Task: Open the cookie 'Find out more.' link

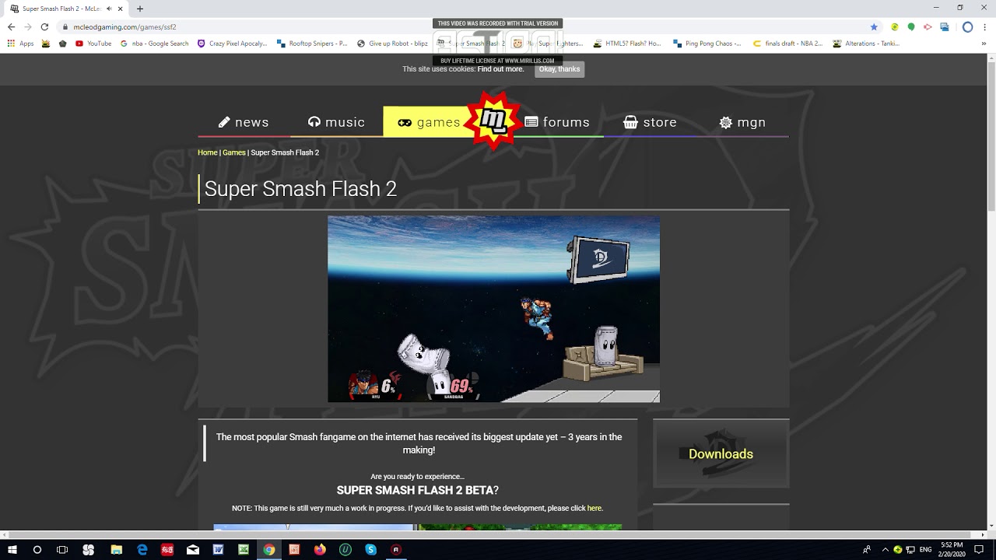Action: click(x=500, y=69)
